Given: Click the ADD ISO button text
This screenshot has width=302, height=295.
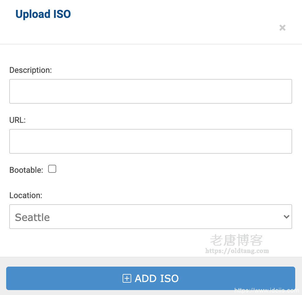Looking at the screenshot, I should pos(157,278).
